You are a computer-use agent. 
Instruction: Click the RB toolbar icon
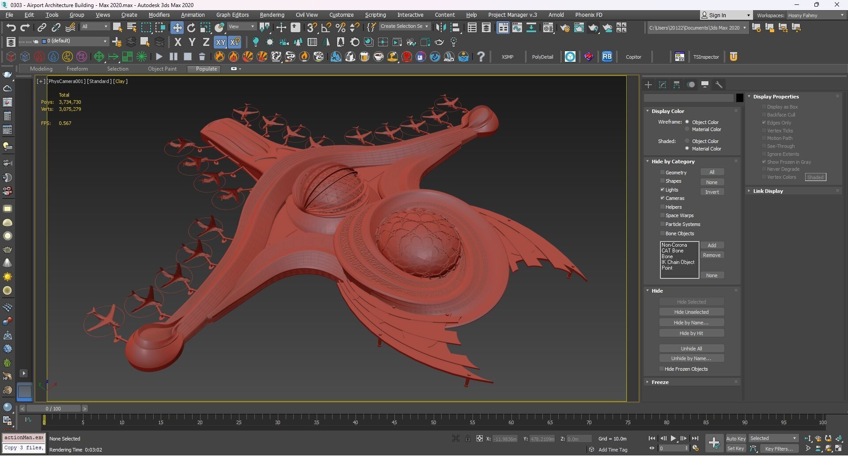pos(607,56)
